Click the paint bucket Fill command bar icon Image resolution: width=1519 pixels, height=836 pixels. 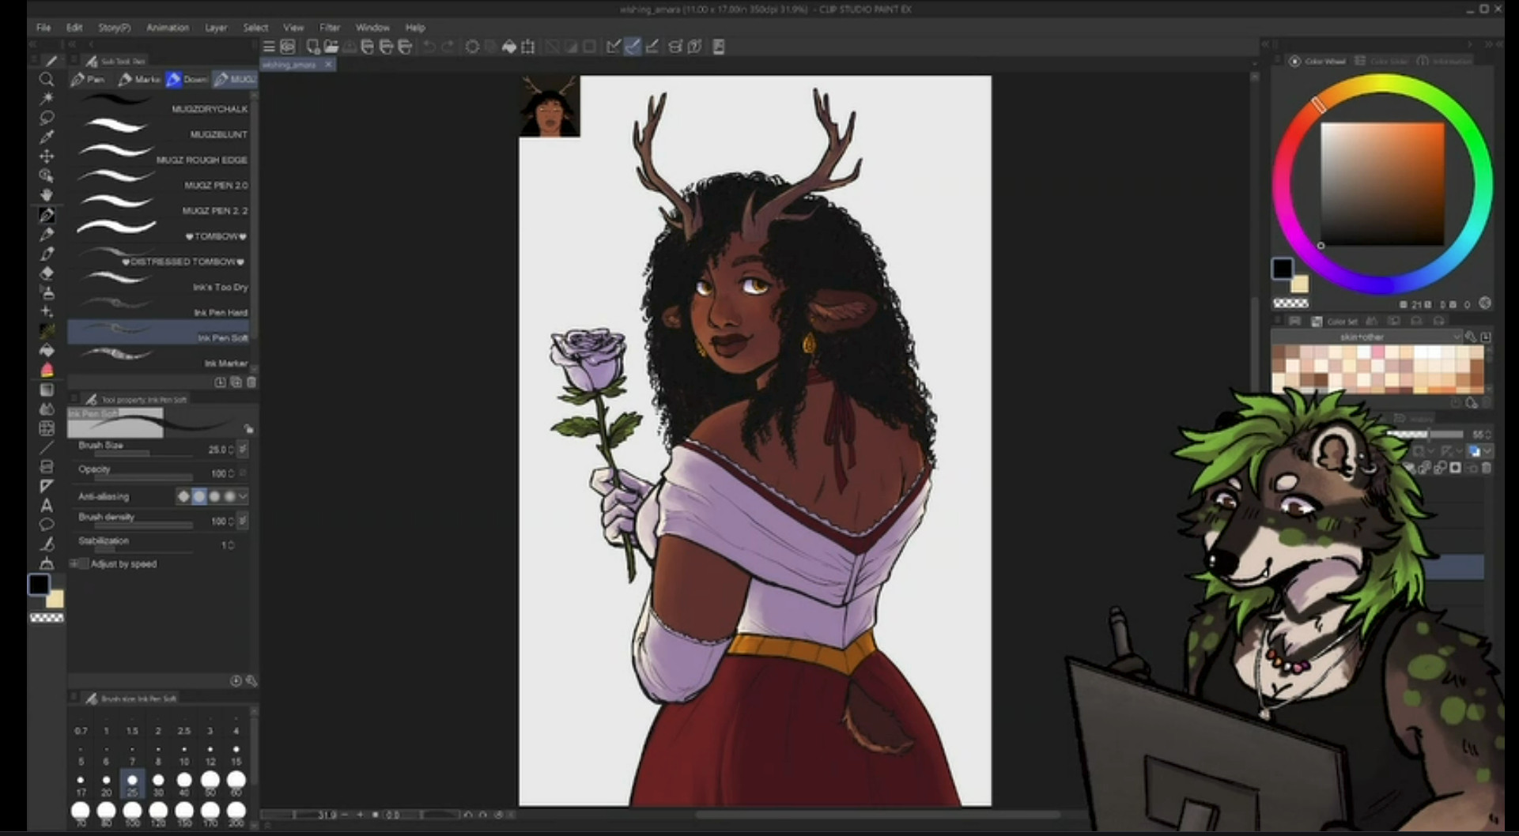tap(509, 47)
